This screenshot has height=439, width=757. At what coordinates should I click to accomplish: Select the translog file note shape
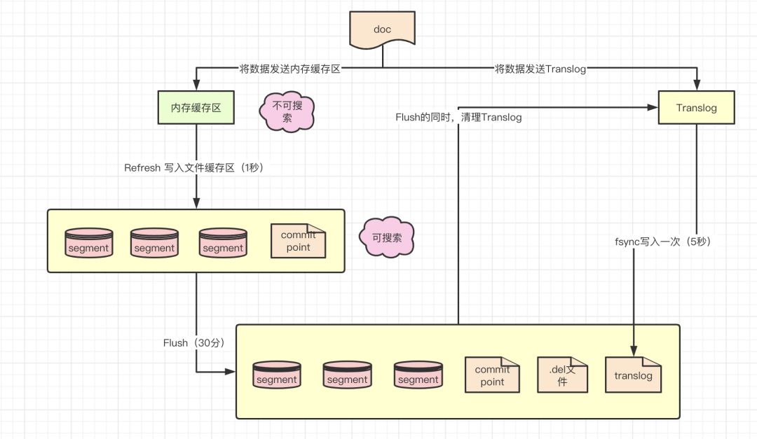pyautogui.click(x=634, y=375)
